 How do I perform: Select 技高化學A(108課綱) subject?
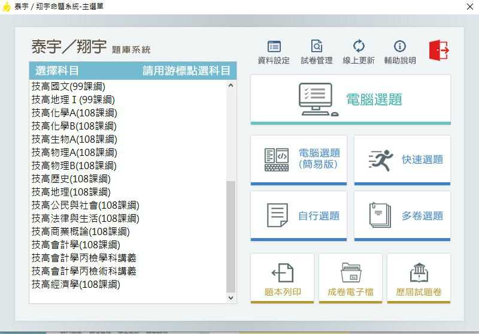click(128, 113)
